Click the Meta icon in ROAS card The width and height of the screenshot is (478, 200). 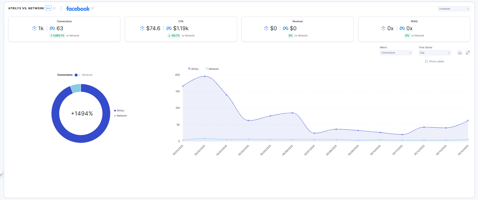tap(402, 28)
